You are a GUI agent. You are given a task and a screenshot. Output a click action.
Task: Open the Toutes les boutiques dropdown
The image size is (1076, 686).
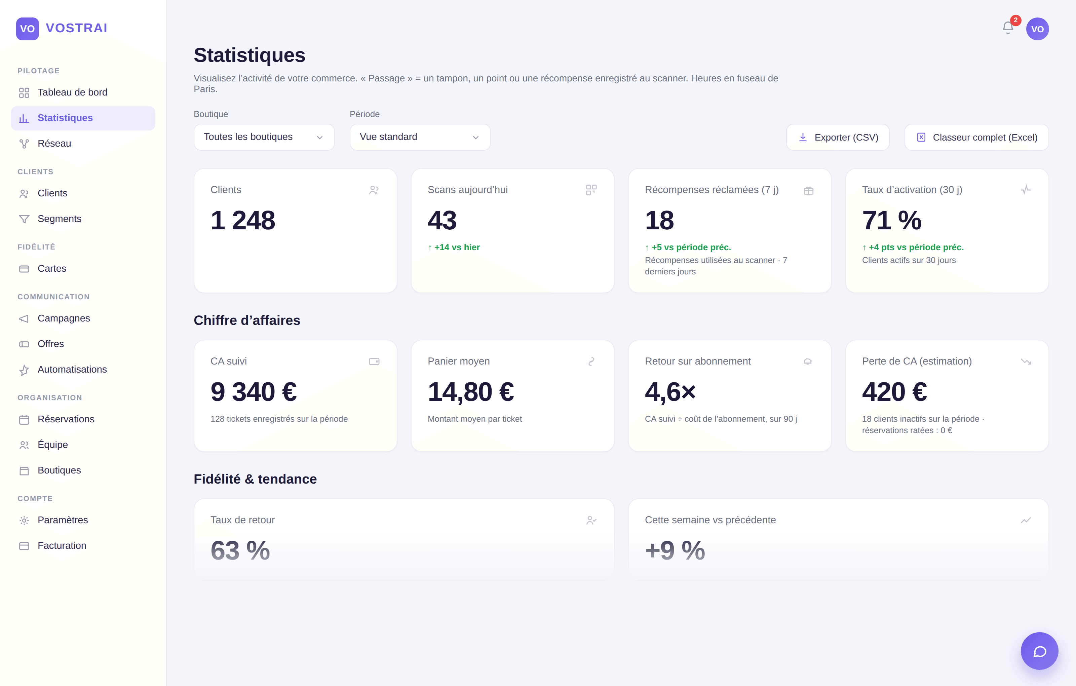tap(264, 137)
